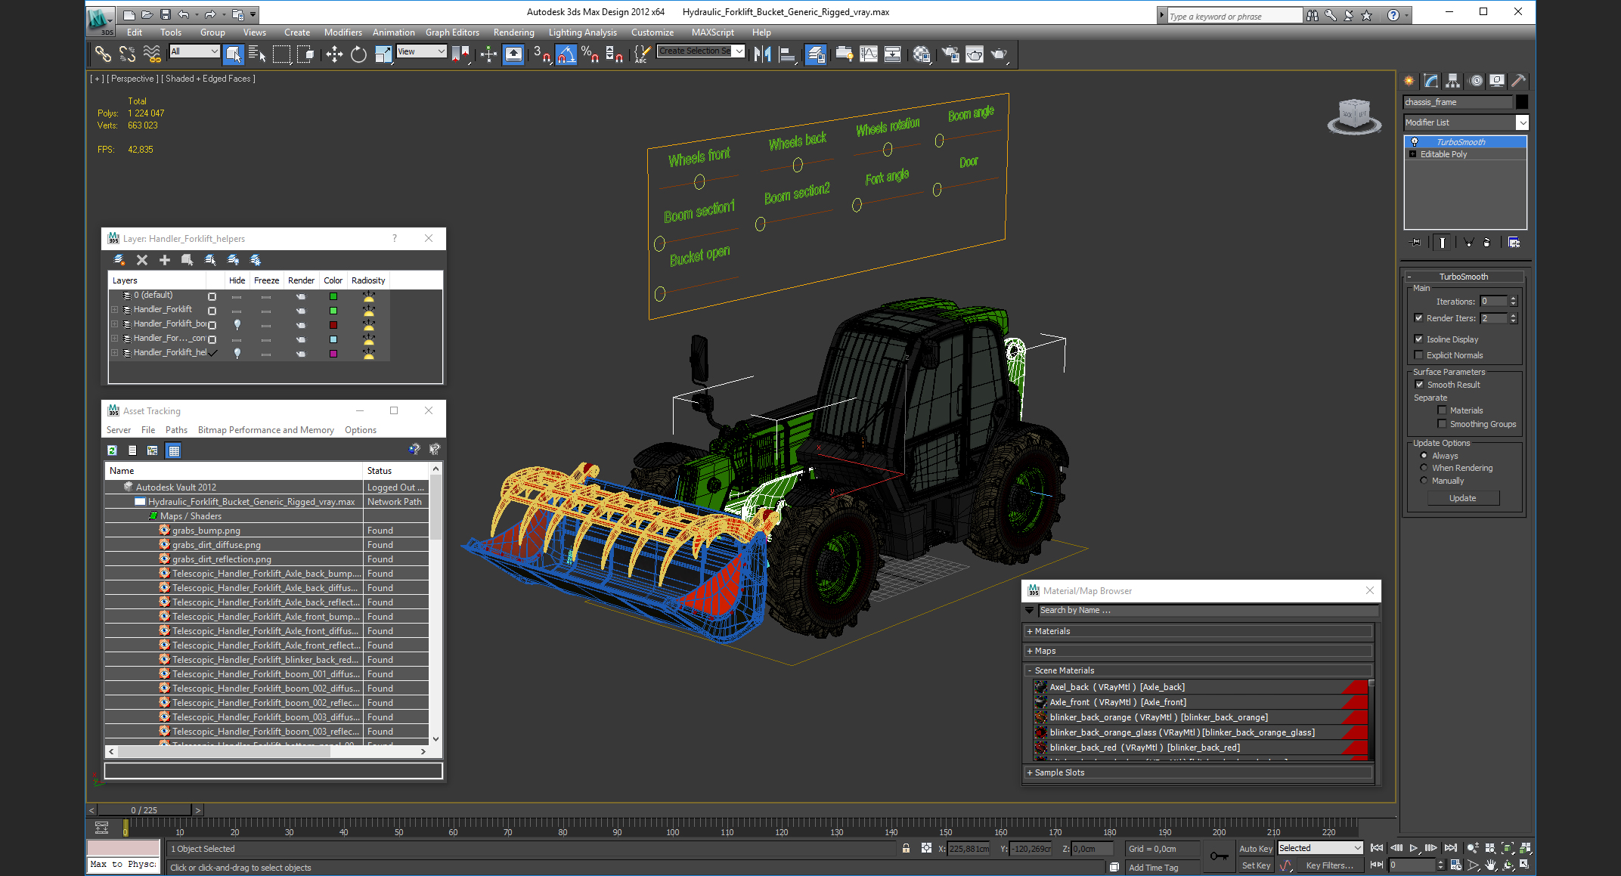Open the Key Filters dialog

pyautogui.click(x=1329, y=865)
